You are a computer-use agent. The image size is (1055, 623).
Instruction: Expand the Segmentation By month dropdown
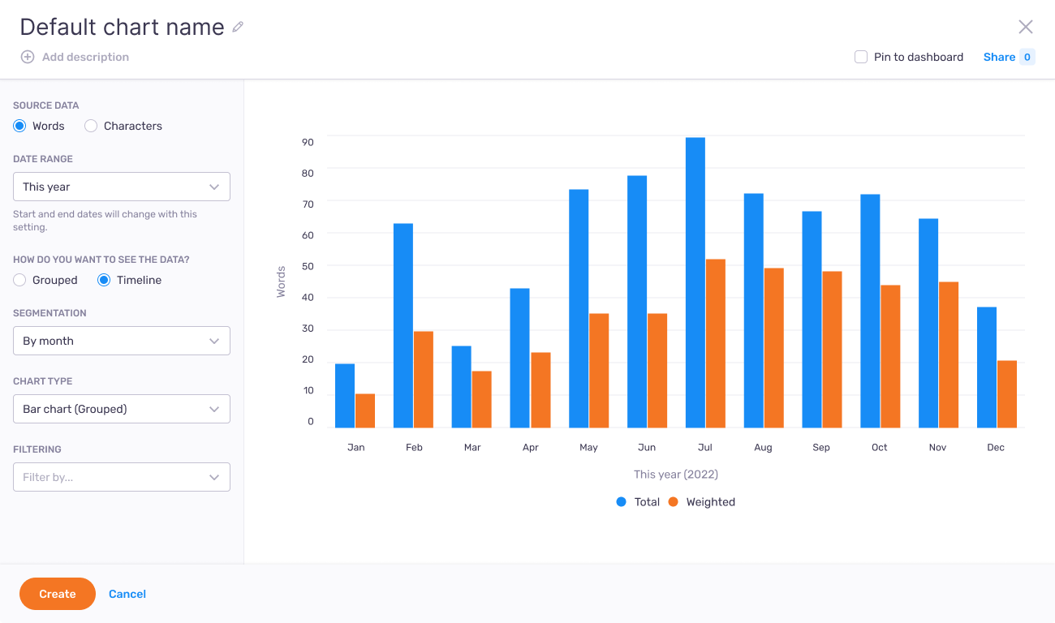click(122, 341)
